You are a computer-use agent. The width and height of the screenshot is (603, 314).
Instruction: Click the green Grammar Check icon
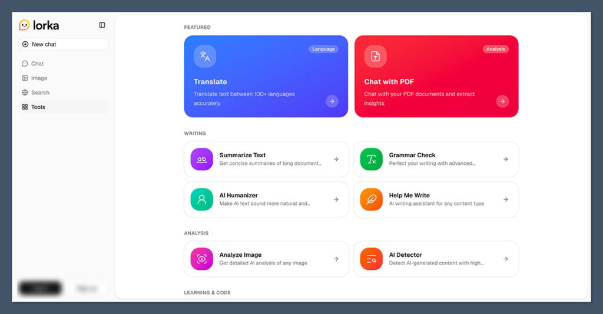tap(372, 159)
